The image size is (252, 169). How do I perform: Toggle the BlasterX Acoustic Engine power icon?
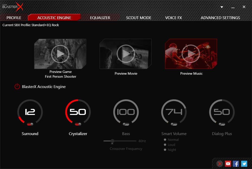pos(17,87)
